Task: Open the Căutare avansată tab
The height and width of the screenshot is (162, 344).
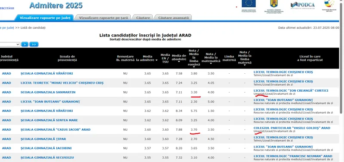Action: point(173,18)
